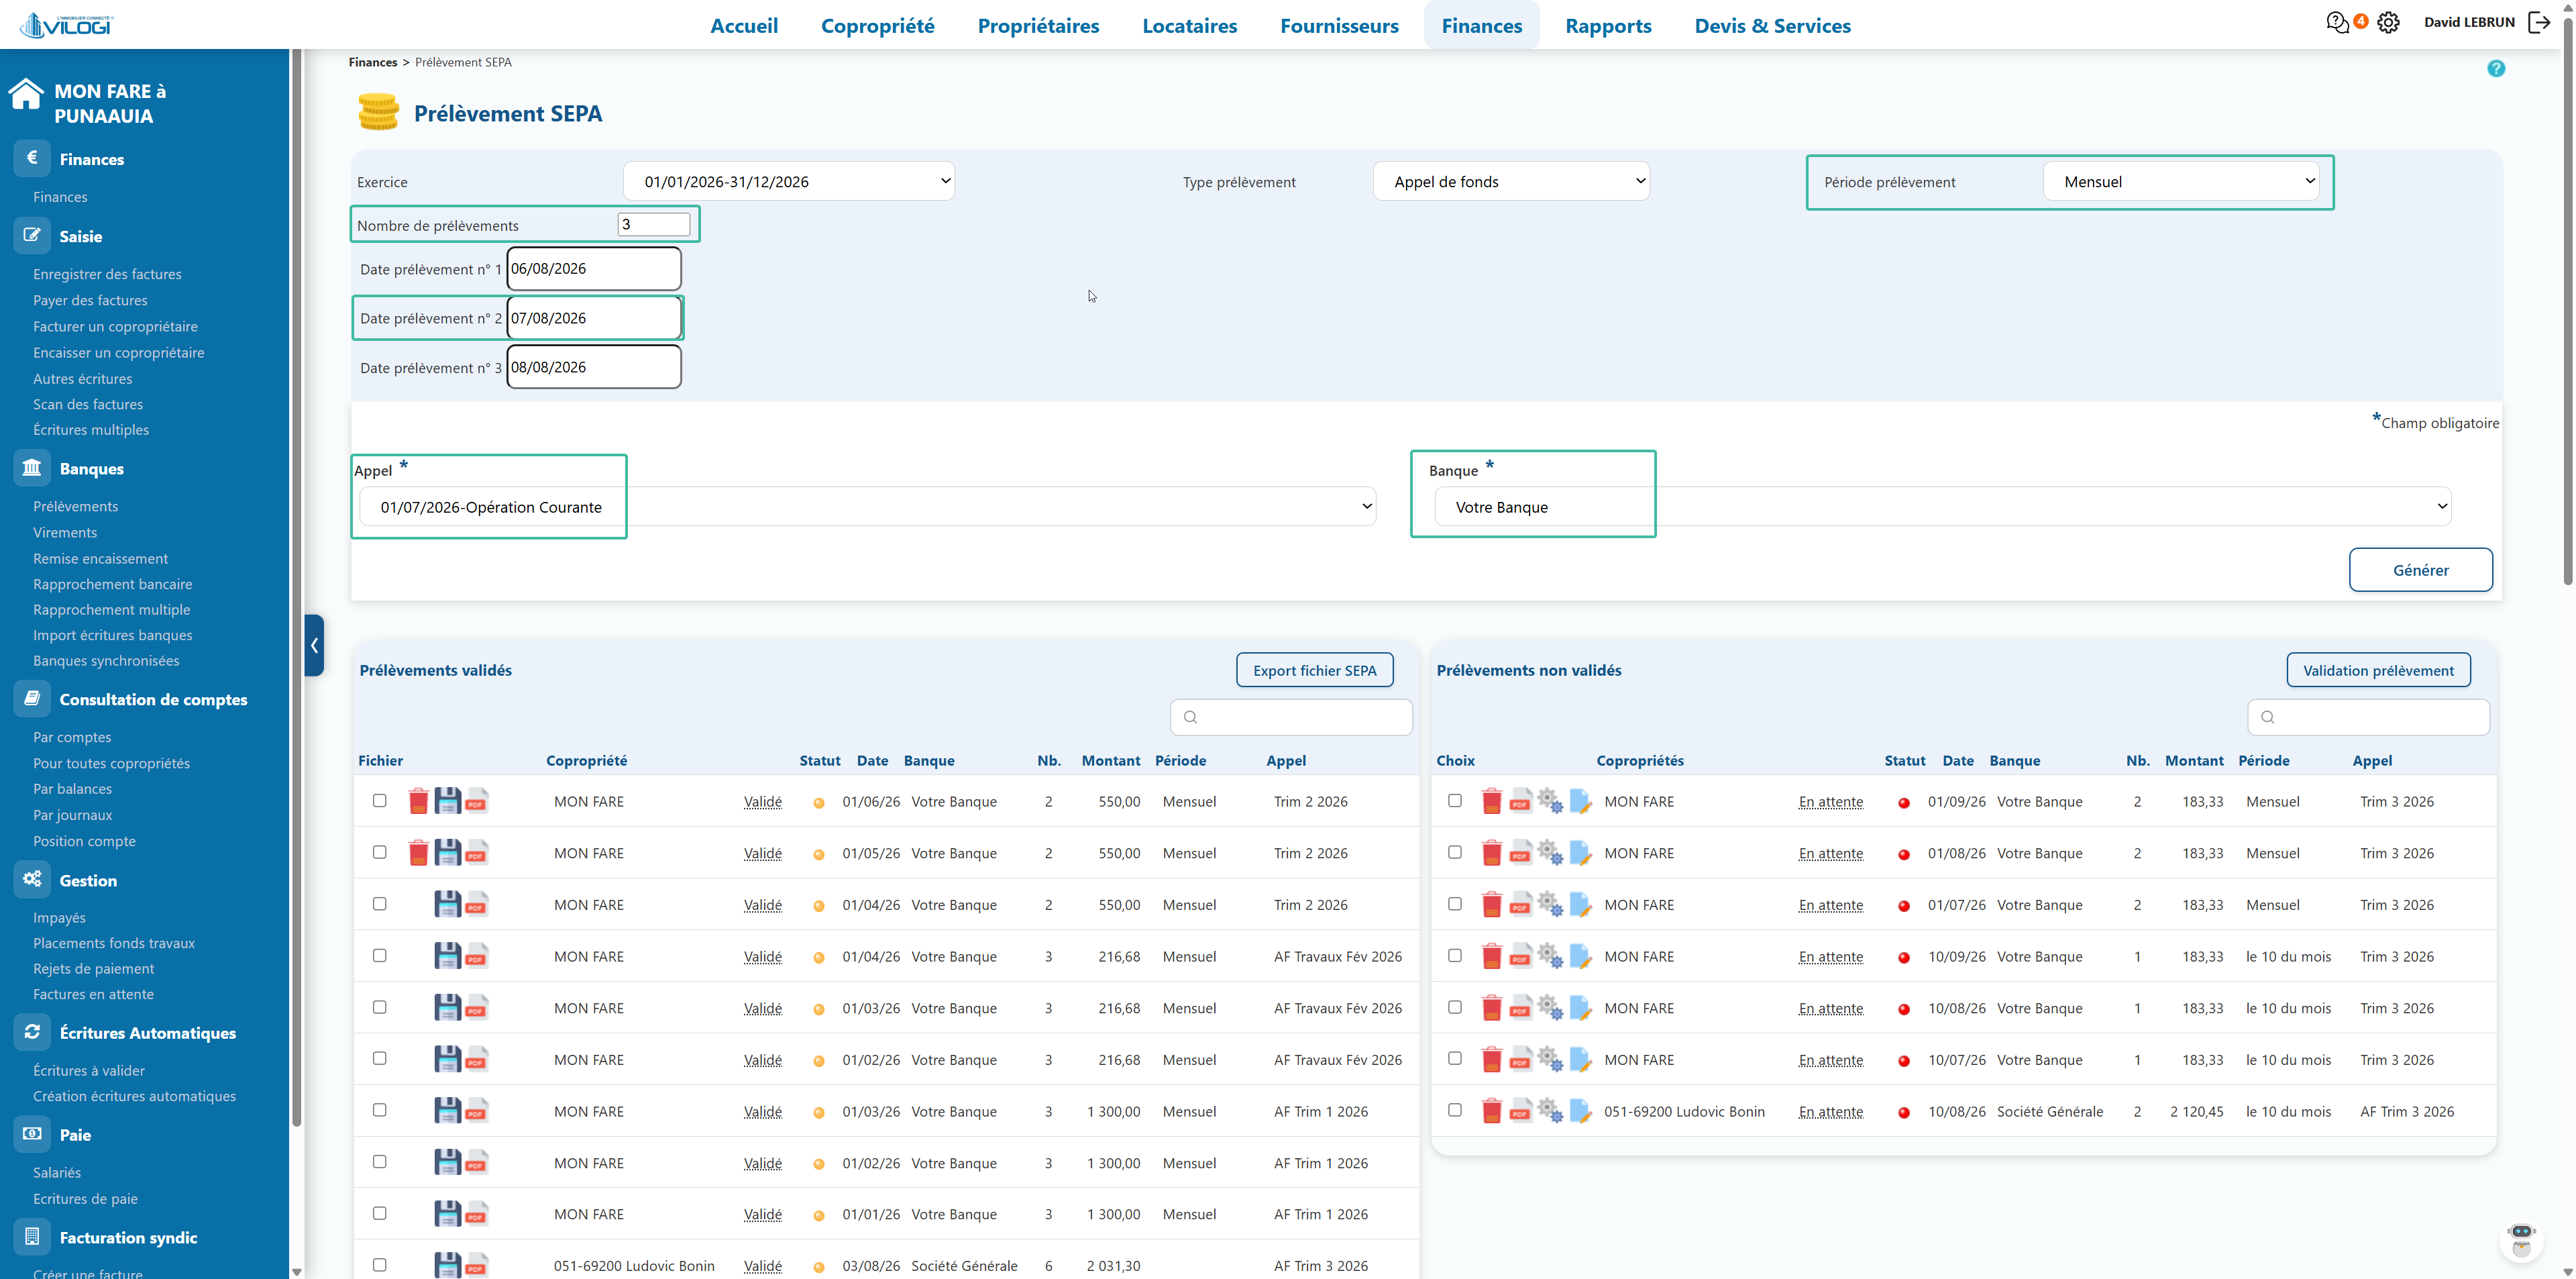Check the box for 01/06/26 validated prélèvement

[x=379, y=800]
